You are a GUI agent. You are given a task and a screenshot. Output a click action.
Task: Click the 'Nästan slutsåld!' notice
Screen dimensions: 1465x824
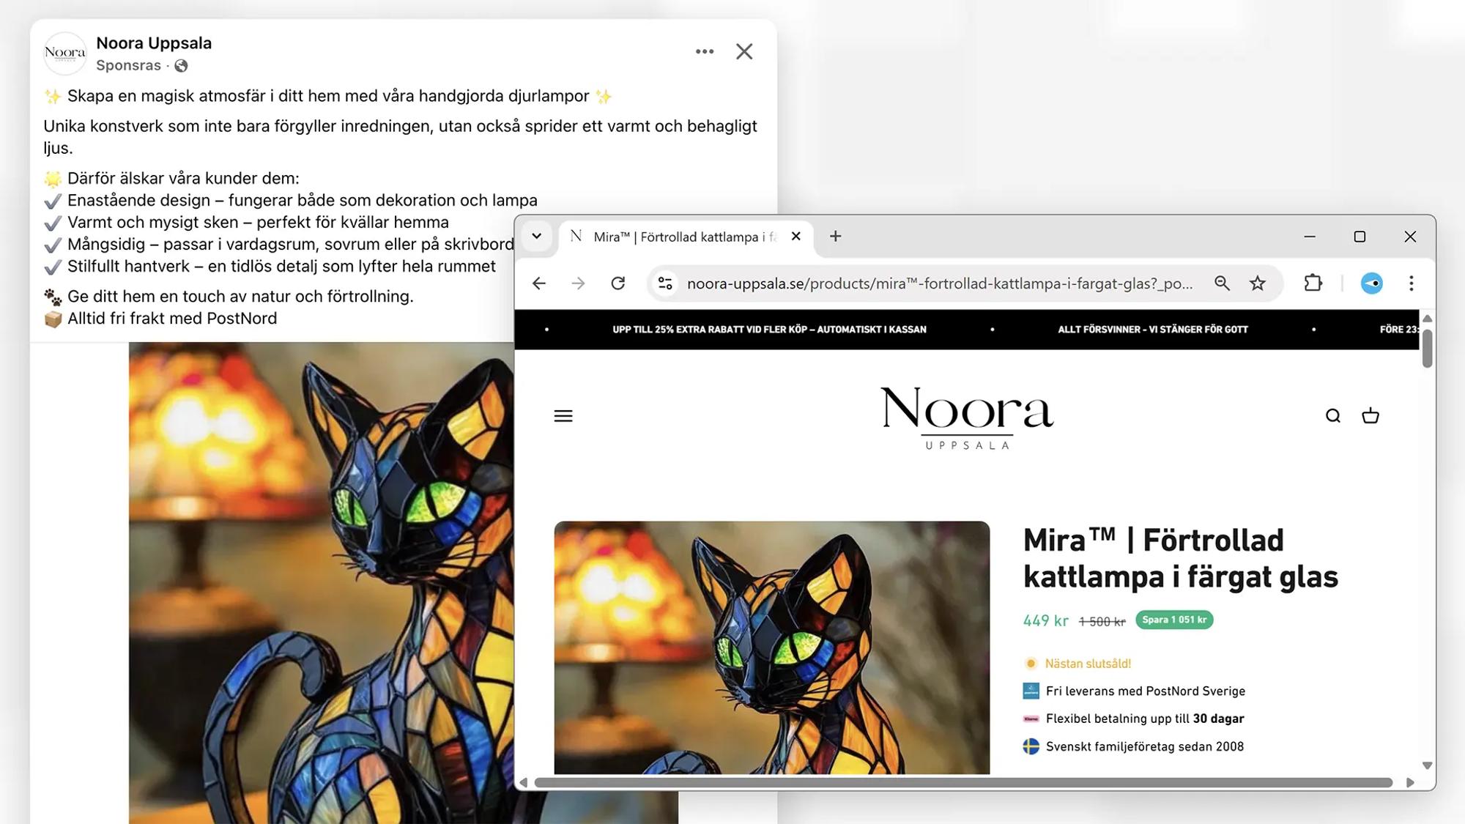1088,664
